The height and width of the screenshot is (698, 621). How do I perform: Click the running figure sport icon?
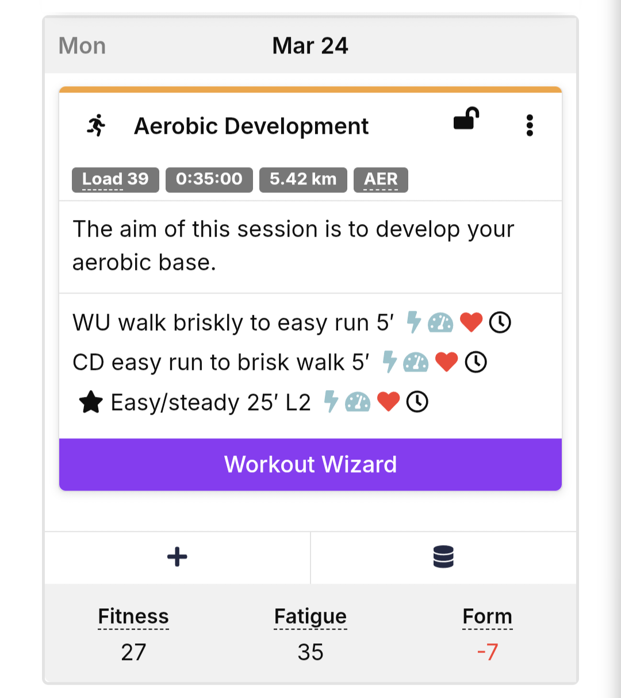(97, 125)
